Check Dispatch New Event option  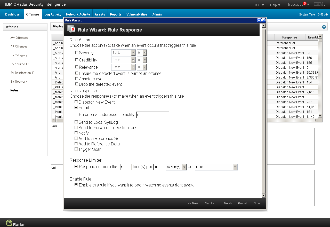(76, 102)
